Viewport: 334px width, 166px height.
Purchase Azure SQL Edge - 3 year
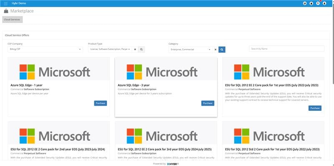pyautogui.click(x=207, y=103)
